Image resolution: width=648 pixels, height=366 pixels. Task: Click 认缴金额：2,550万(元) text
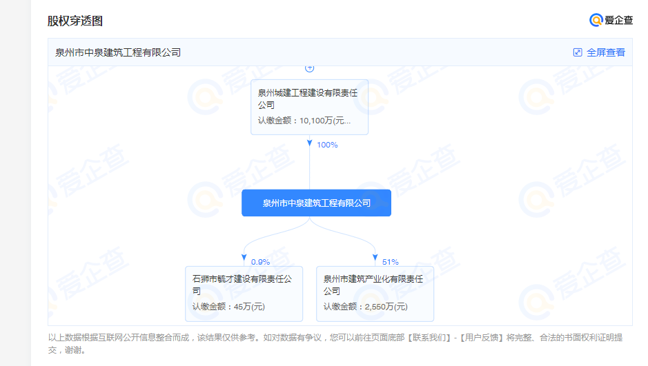tap(365, 307)
